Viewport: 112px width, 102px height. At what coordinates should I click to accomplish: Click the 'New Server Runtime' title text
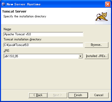click(x=24, y=4)
